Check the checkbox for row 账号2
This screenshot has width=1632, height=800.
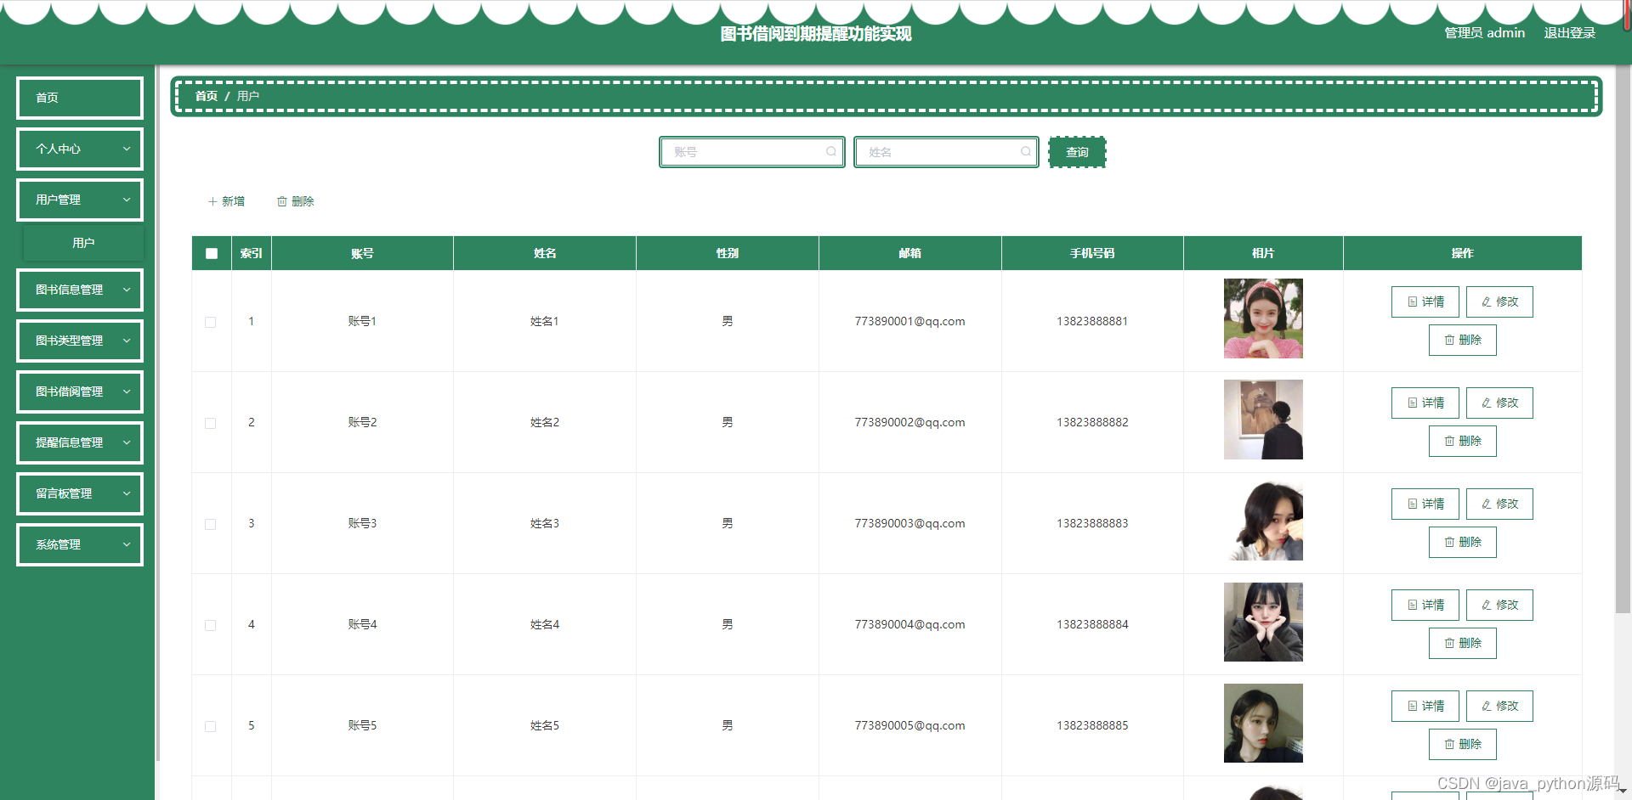pyautogui.click(x=211, y=423)
